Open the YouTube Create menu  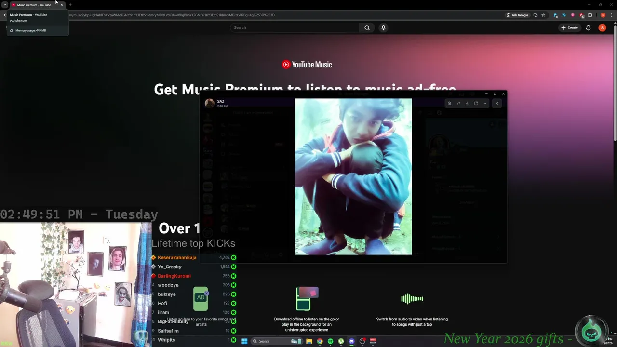[x=569, y=27]
